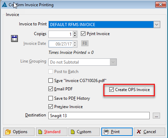Enable Save to PDF History checkbox
Viewport: 168px width, 138px height.
51,98
